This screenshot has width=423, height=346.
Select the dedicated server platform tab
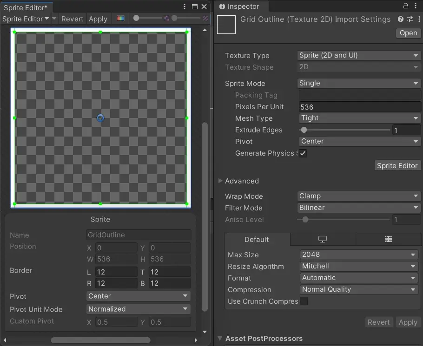click(x=389, y=239)
